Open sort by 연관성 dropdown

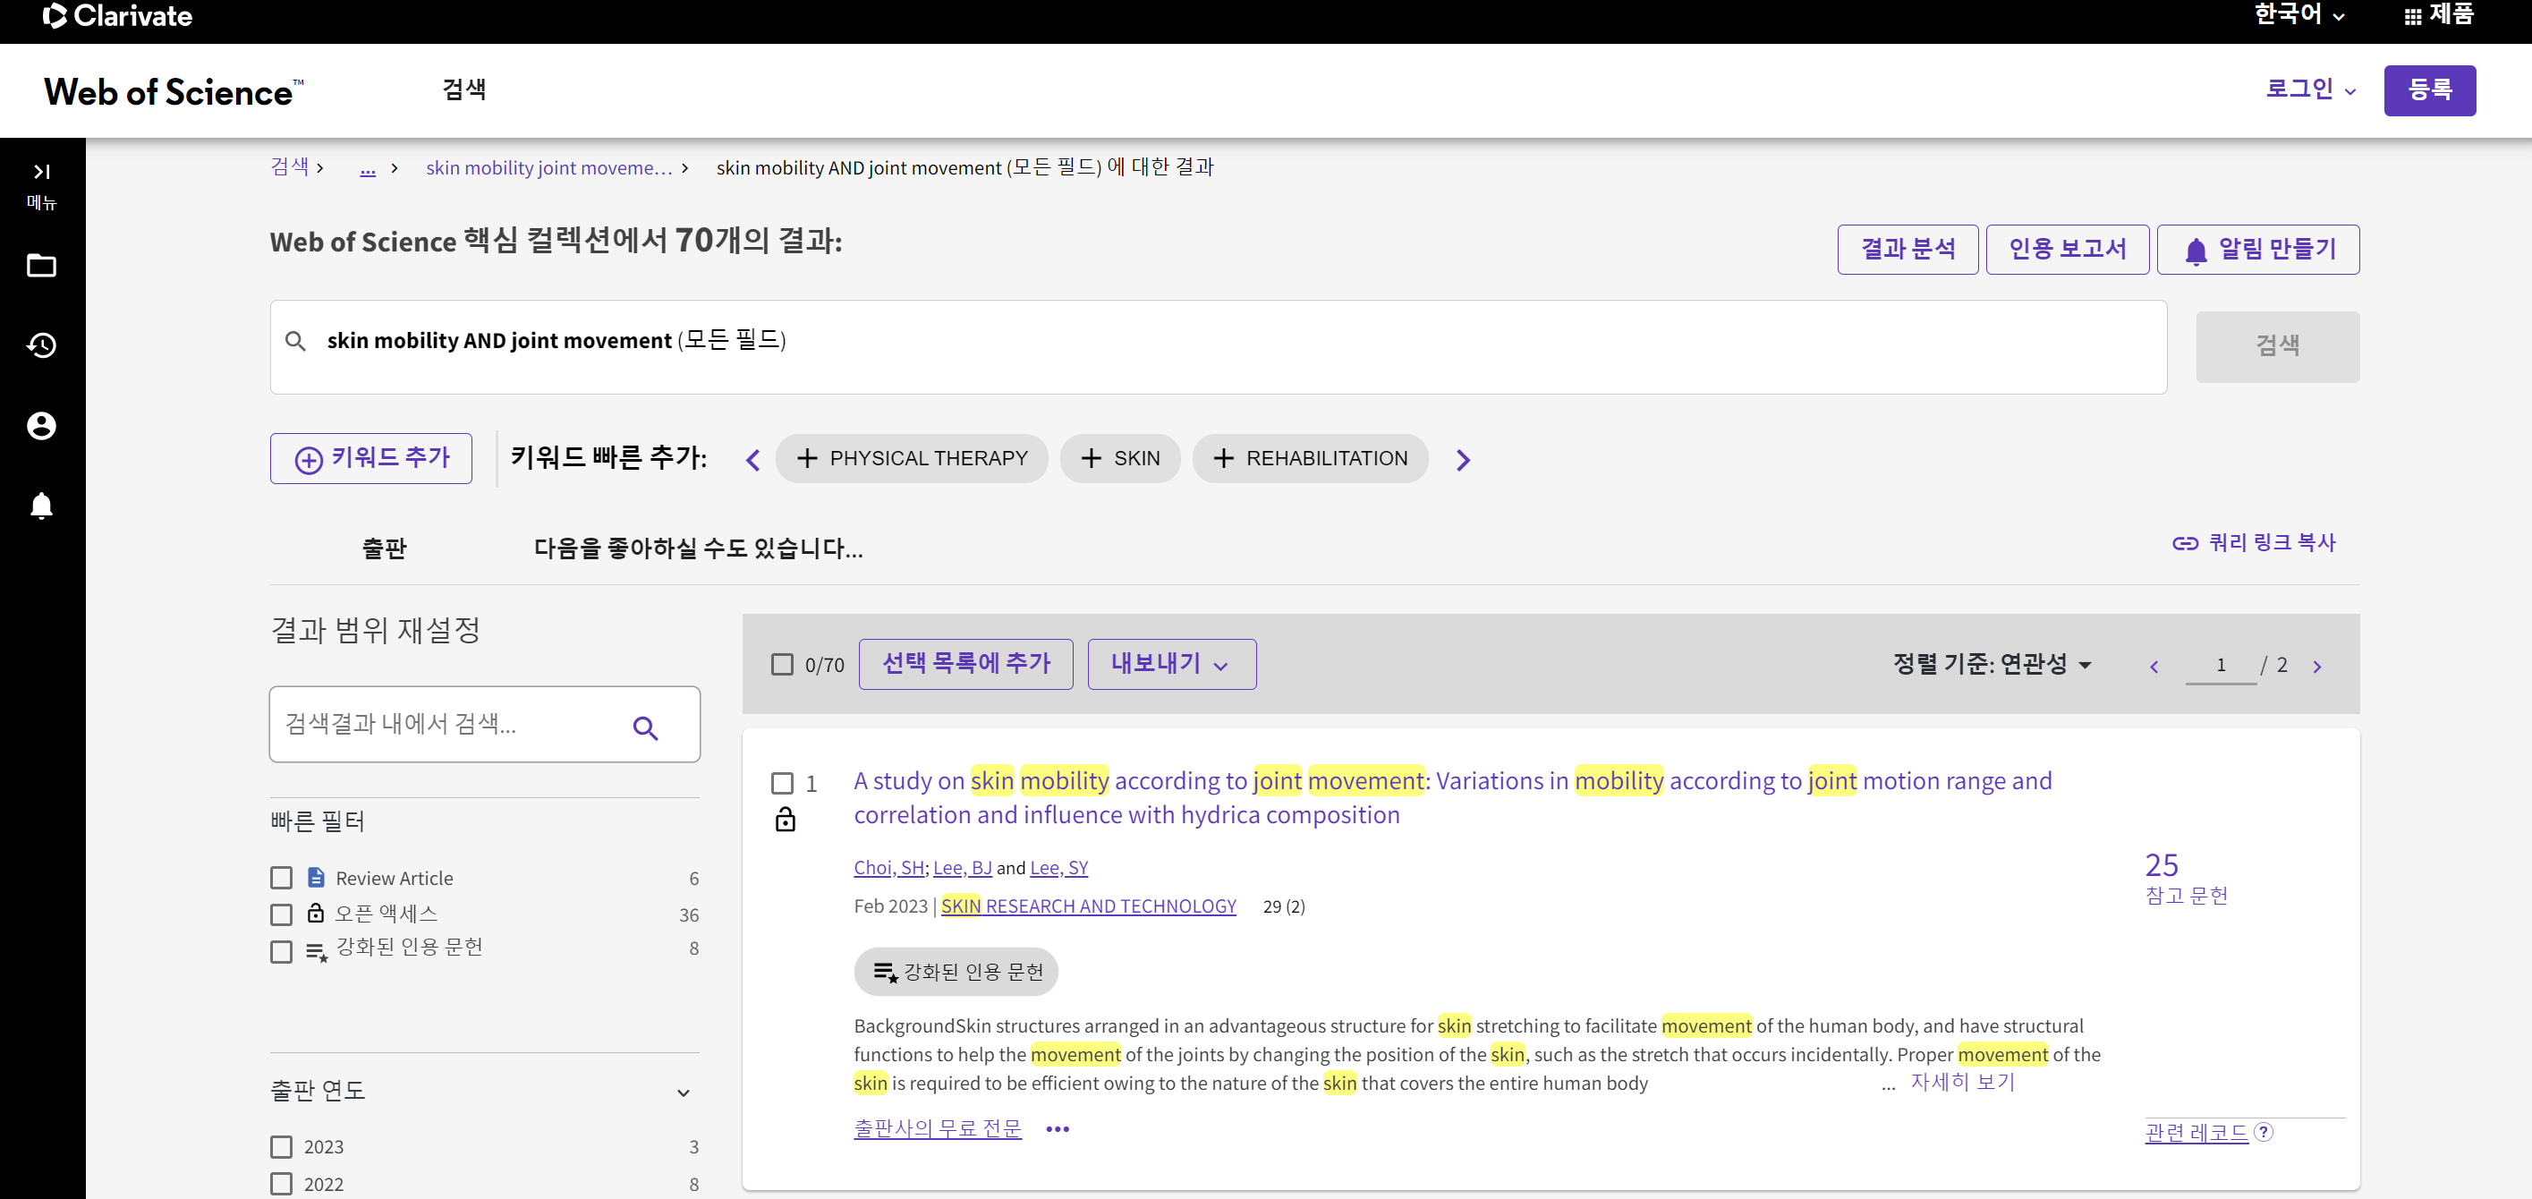point(1992,664)
